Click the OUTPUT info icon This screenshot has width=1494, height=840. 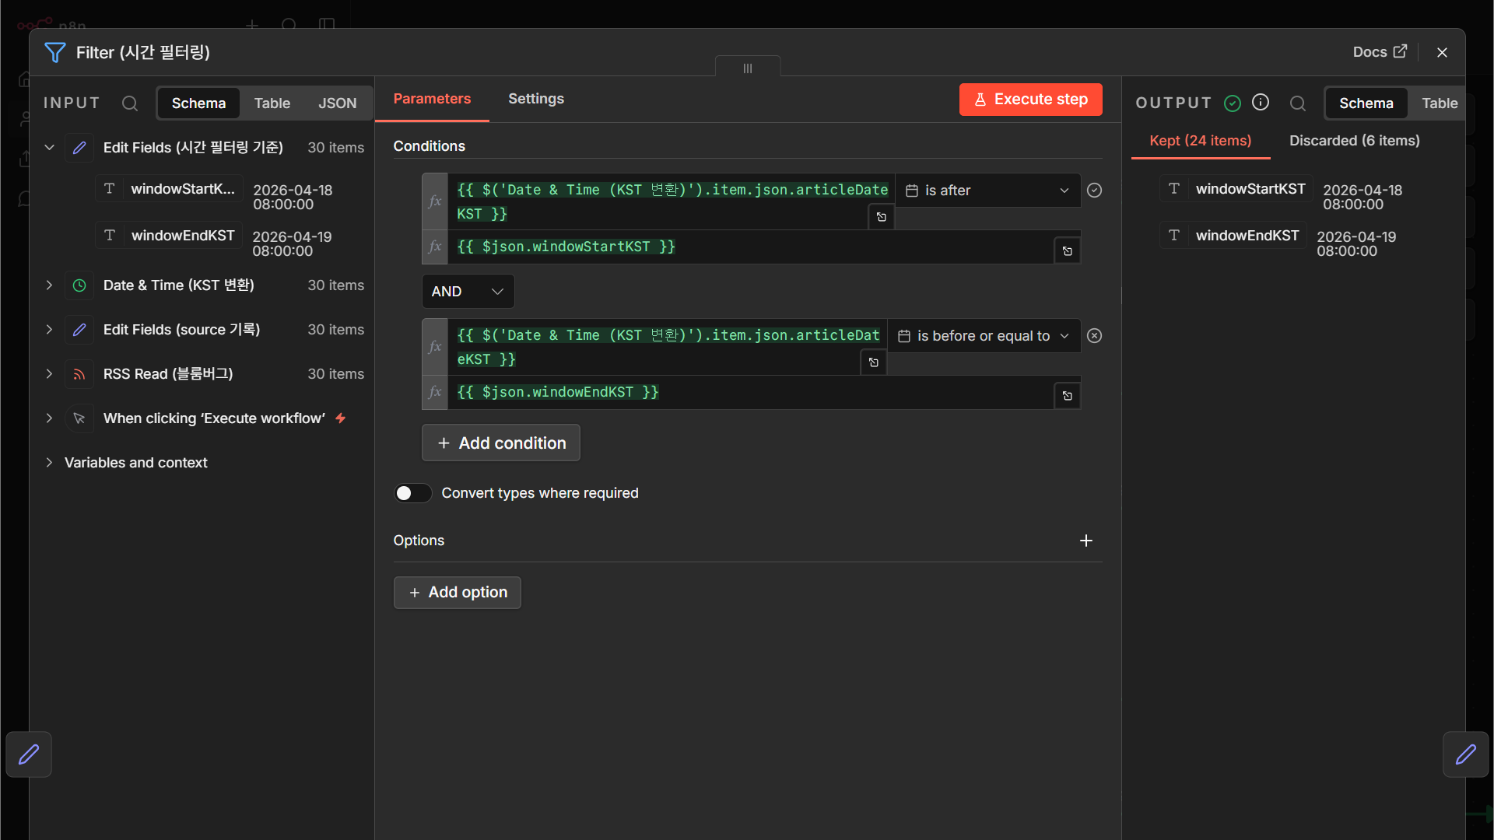coord(1261,103)
